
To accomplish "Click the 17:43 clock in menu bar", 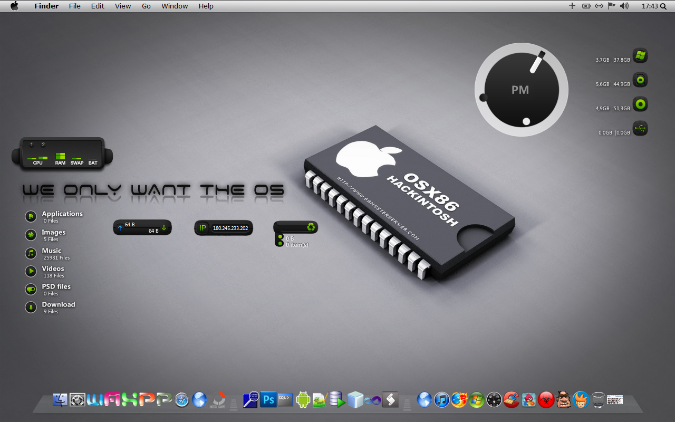I will (650, 6).
